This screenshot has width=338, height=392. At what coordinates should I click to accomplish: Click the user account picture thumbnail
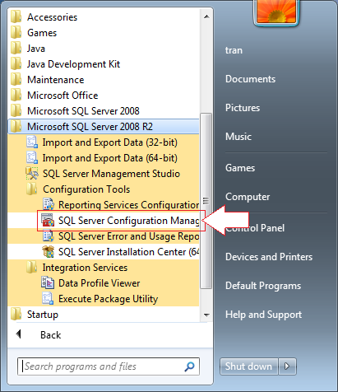[276, 12]
